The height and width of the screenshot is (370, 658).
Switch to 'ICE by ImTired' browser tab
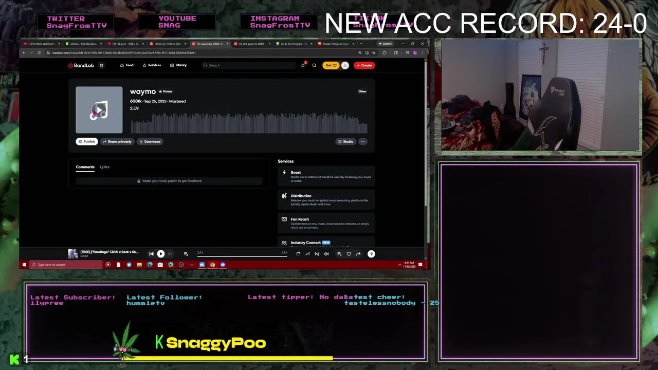(168, 44)
